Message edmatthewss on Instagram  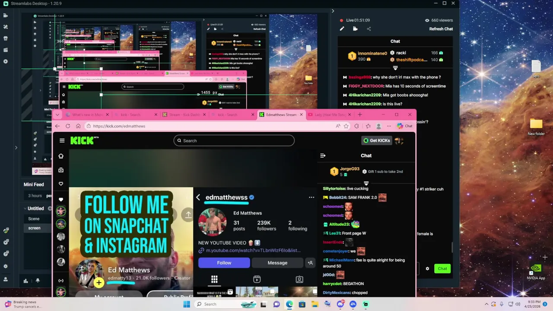pos(277,263)
